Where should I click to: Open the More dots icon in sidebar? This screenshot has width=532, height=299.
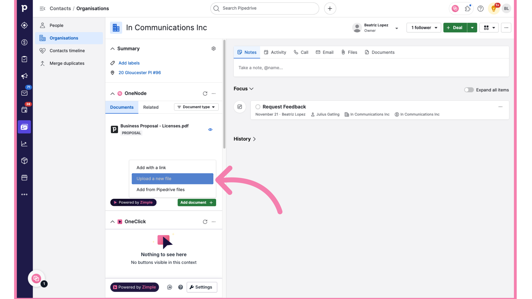(24, 194)
